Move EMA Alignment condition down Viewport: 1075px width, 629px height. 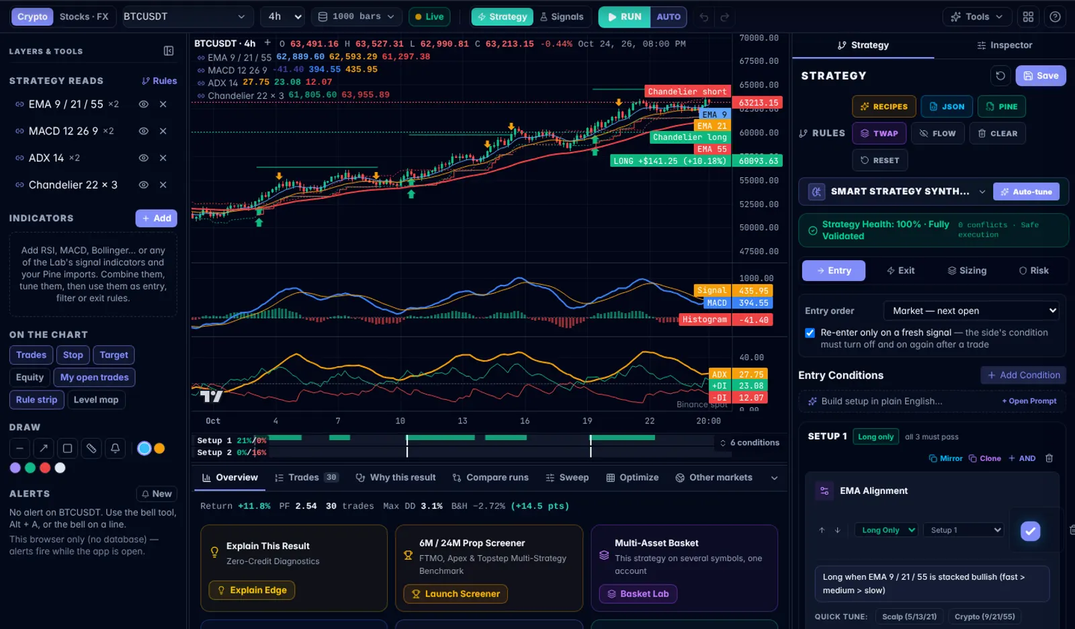(x=837, y=530)
